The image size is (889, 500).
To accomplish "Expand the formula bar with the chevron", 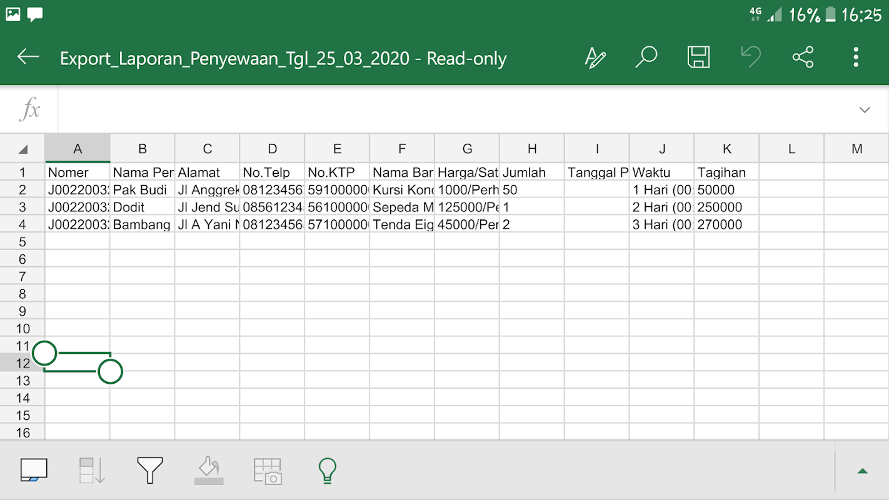I will coord(865,110).
